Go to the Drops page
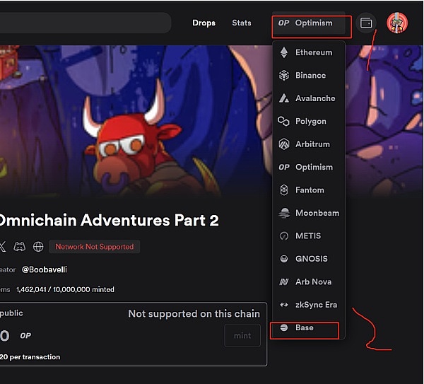This screenshot has width=424, height=384. (x=204, y=23)
